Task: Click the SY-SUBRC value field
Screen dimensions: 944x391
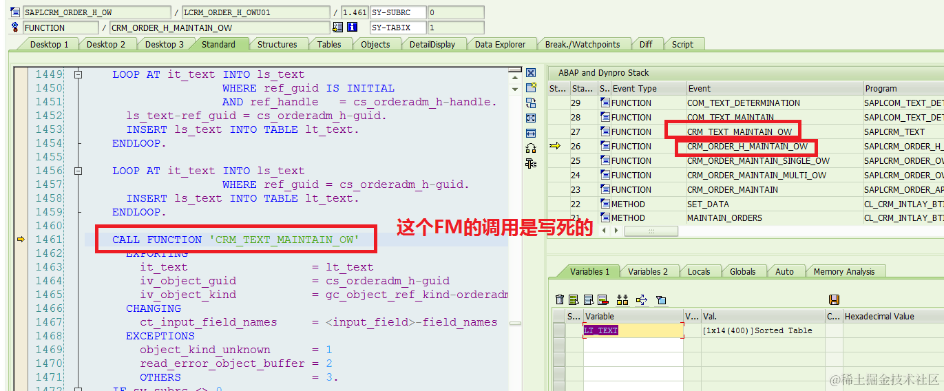Action: 456,12
